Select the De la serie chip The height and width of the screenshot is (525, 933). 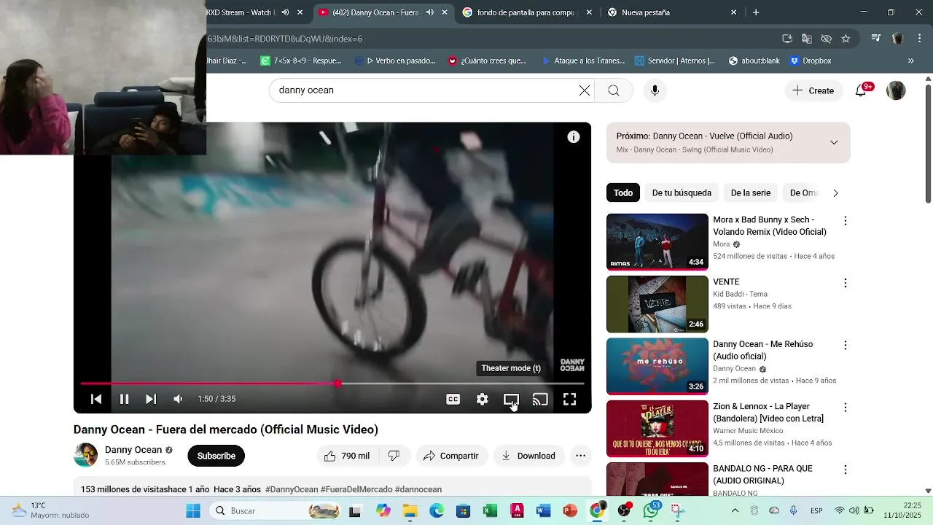(x=751, y=193)
